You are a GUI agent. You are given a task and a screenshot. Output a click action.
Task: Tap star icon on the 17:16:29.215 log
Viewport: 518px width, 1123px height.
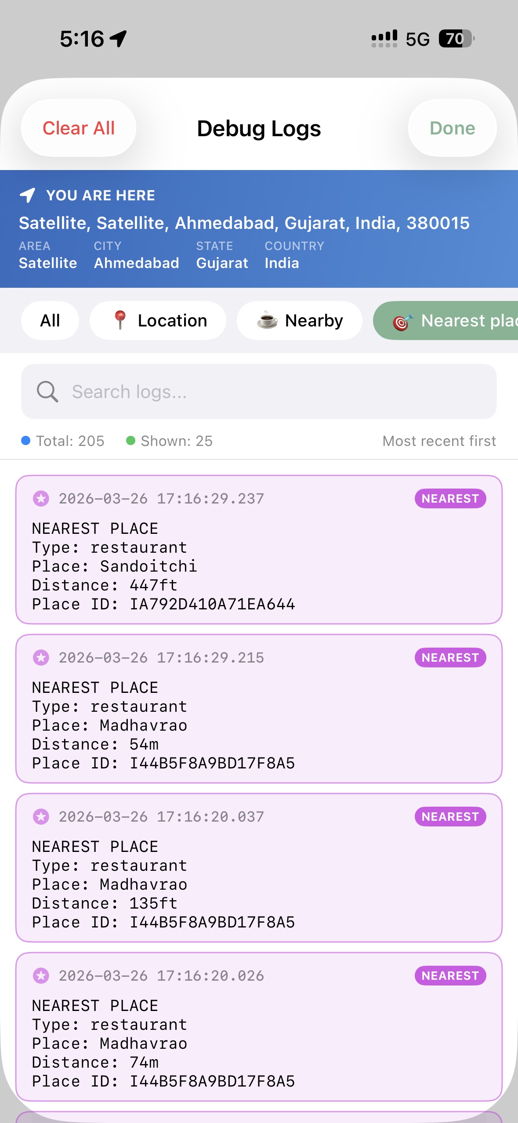(41, 658)
